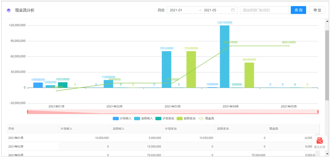
Task: Click the left handle of chart zoom slider
Action: point(28,112)
